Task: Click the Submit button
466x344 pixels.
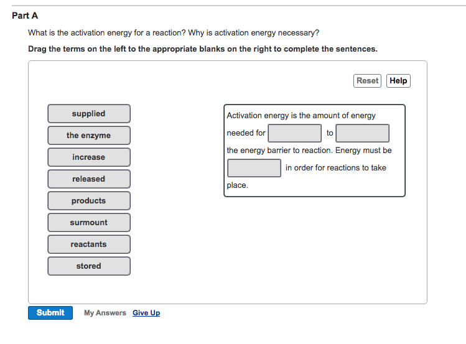Action: click(50, 313)
